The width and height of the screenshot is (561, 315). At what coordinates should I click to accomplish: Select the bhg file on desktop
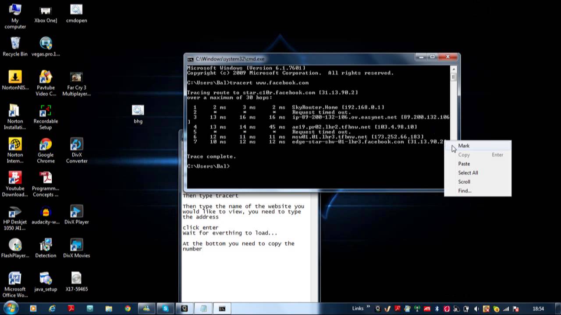[x=138, y=115]
